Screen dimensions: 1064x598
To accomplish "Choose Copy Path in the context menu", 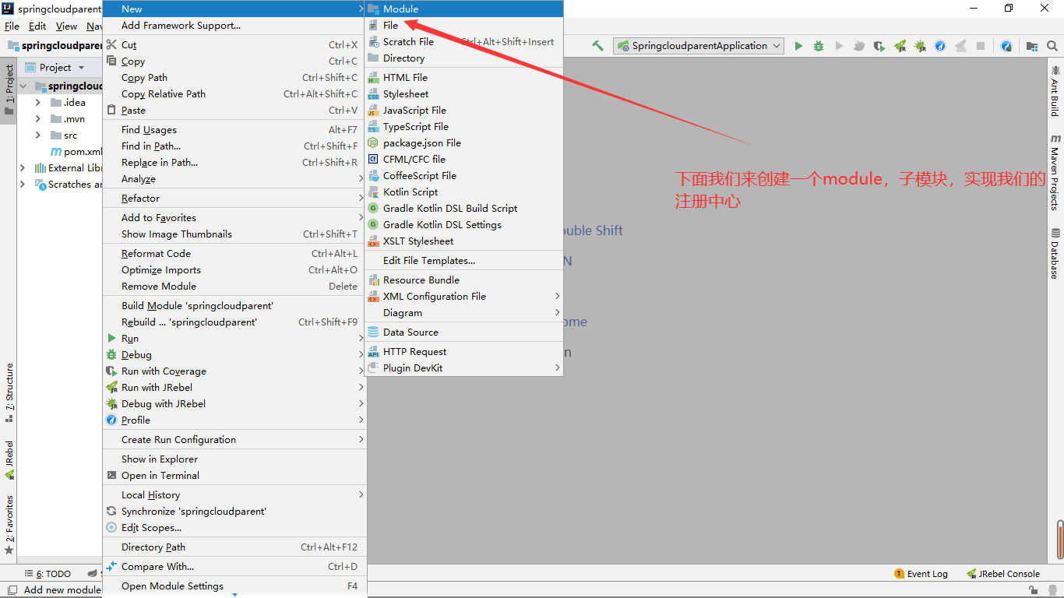I will (x=234, y=78).
